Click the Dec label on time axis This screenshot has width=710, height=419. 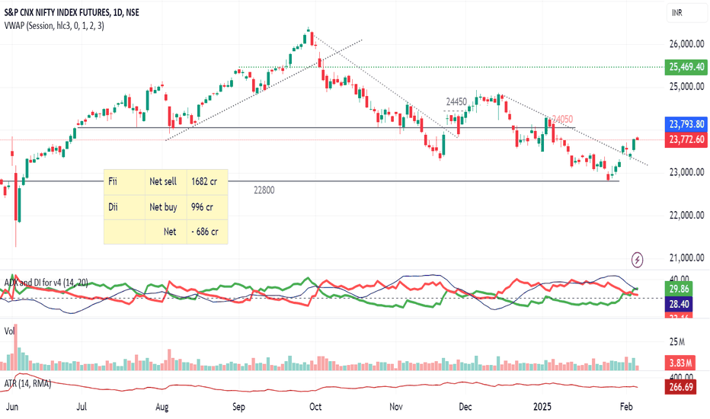465,407
